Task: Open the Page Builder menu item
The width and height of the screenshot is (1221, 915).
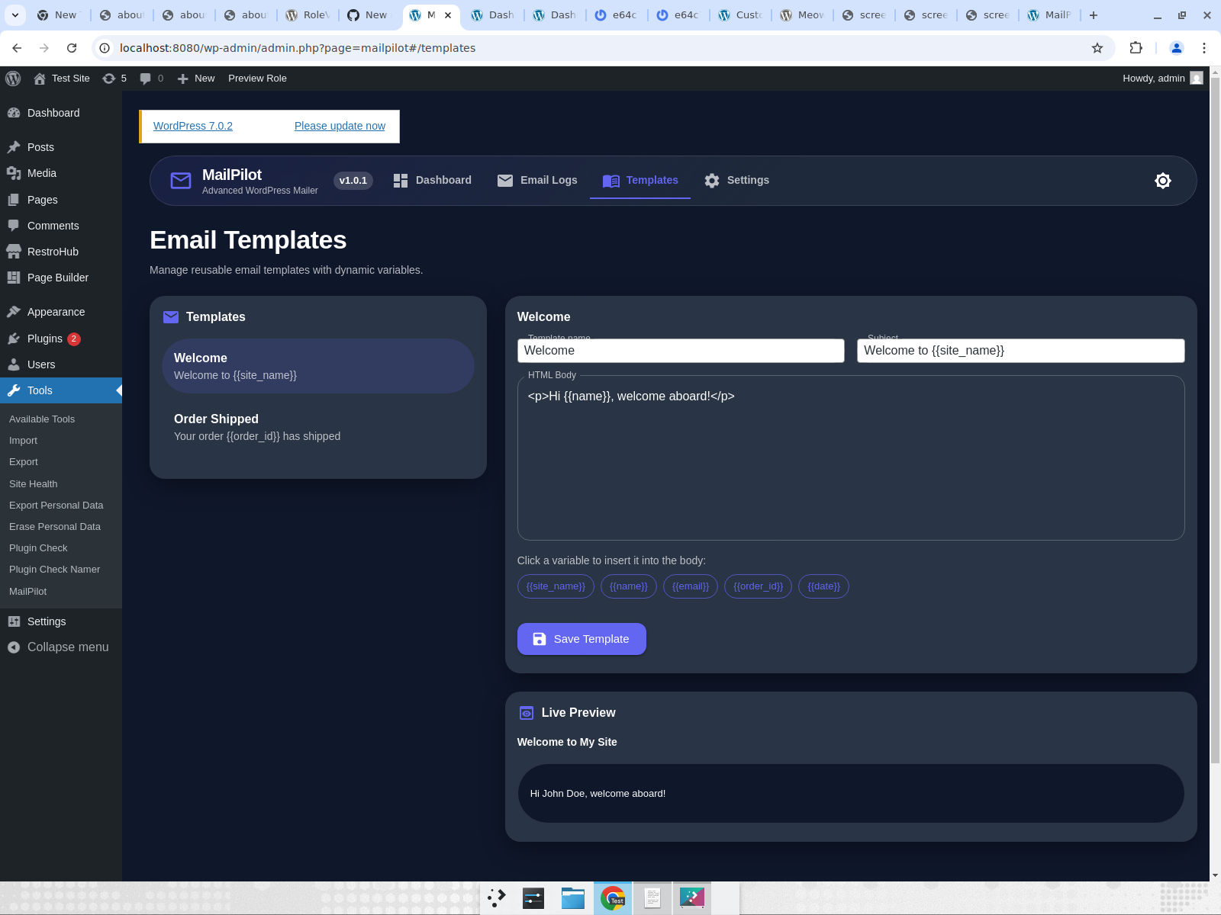Action: [x=61, y=278]
